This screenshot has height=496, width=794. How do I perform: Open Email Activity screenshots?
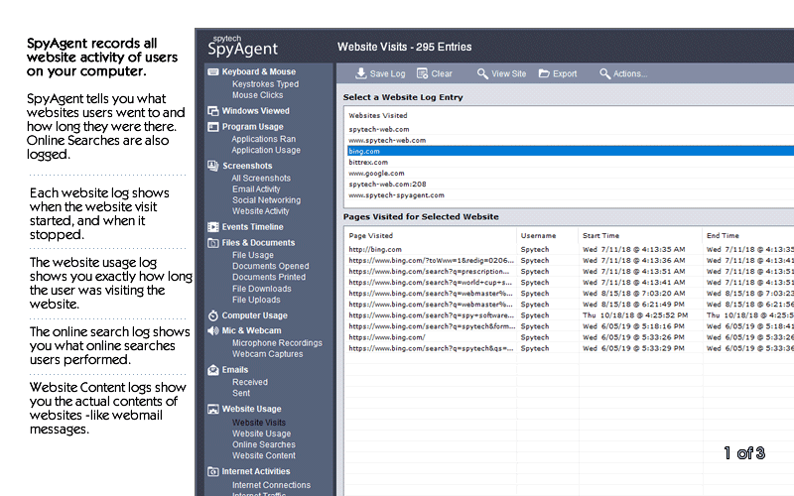(x=256, y=189)
